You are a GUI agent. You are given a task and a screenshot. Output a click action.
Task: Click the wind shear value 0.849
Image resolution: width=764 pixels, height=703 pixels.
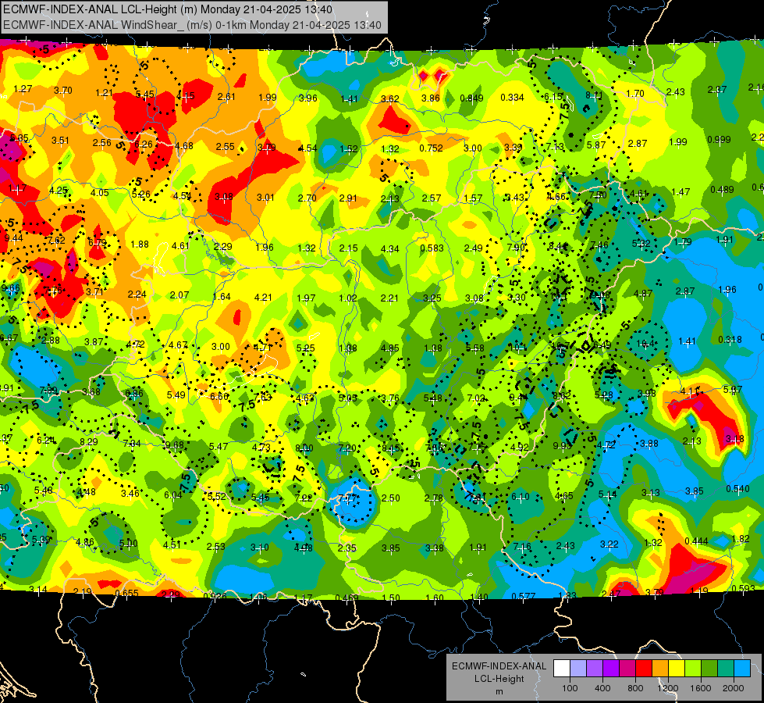tap(471, 98)
